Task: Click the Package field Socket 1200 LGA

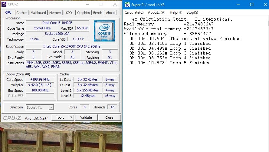Action: point(57,34)
